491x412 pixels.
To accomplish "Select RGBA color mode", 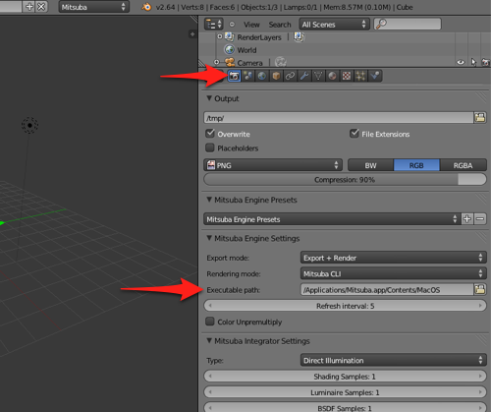I will coord(463,165).
